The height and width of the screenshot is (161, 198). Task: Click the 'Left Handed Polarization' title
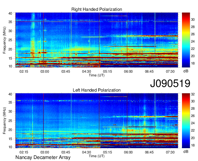pyautogui.click(x=97, y=90)
